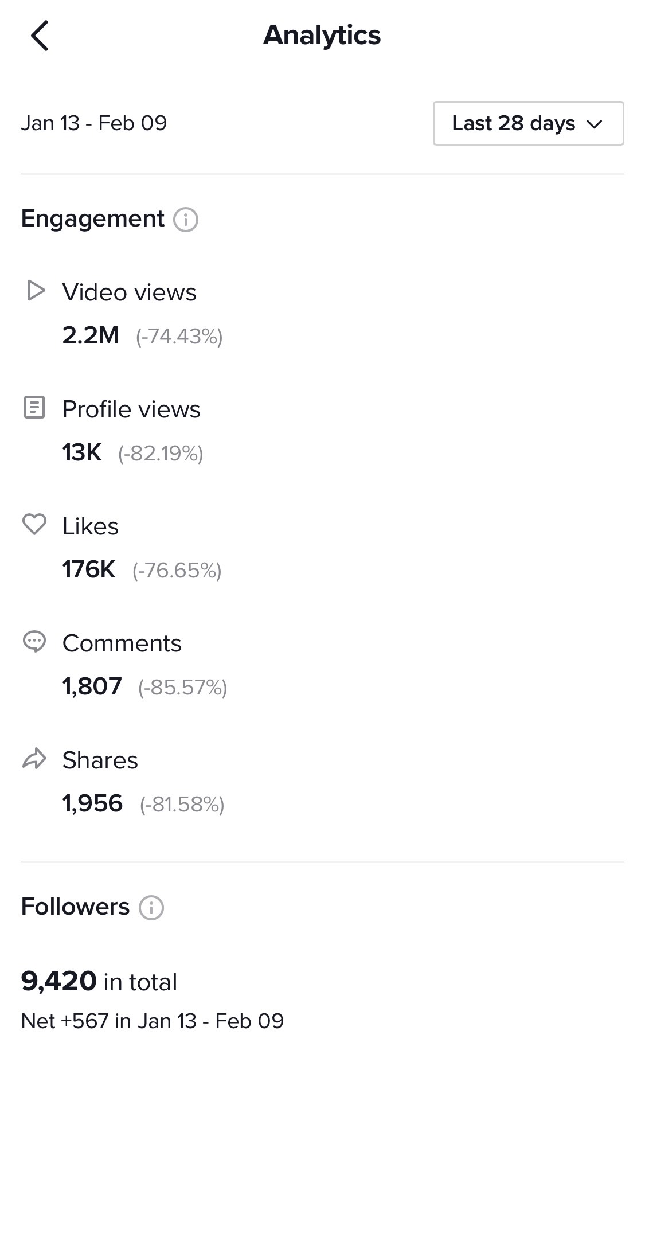Tap the 2.2M video views value
This screenshot has width=645, height=1257.
(x=91, y=335)
